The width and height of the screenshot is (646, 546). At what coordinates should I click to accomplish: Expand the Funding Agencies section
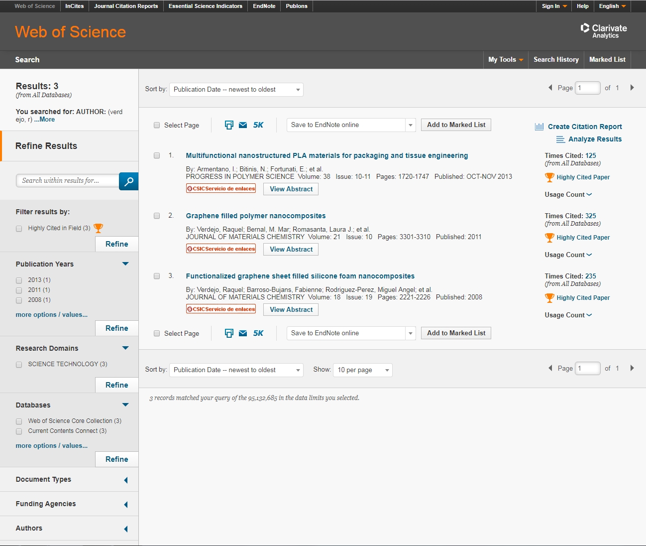point(126,505)
